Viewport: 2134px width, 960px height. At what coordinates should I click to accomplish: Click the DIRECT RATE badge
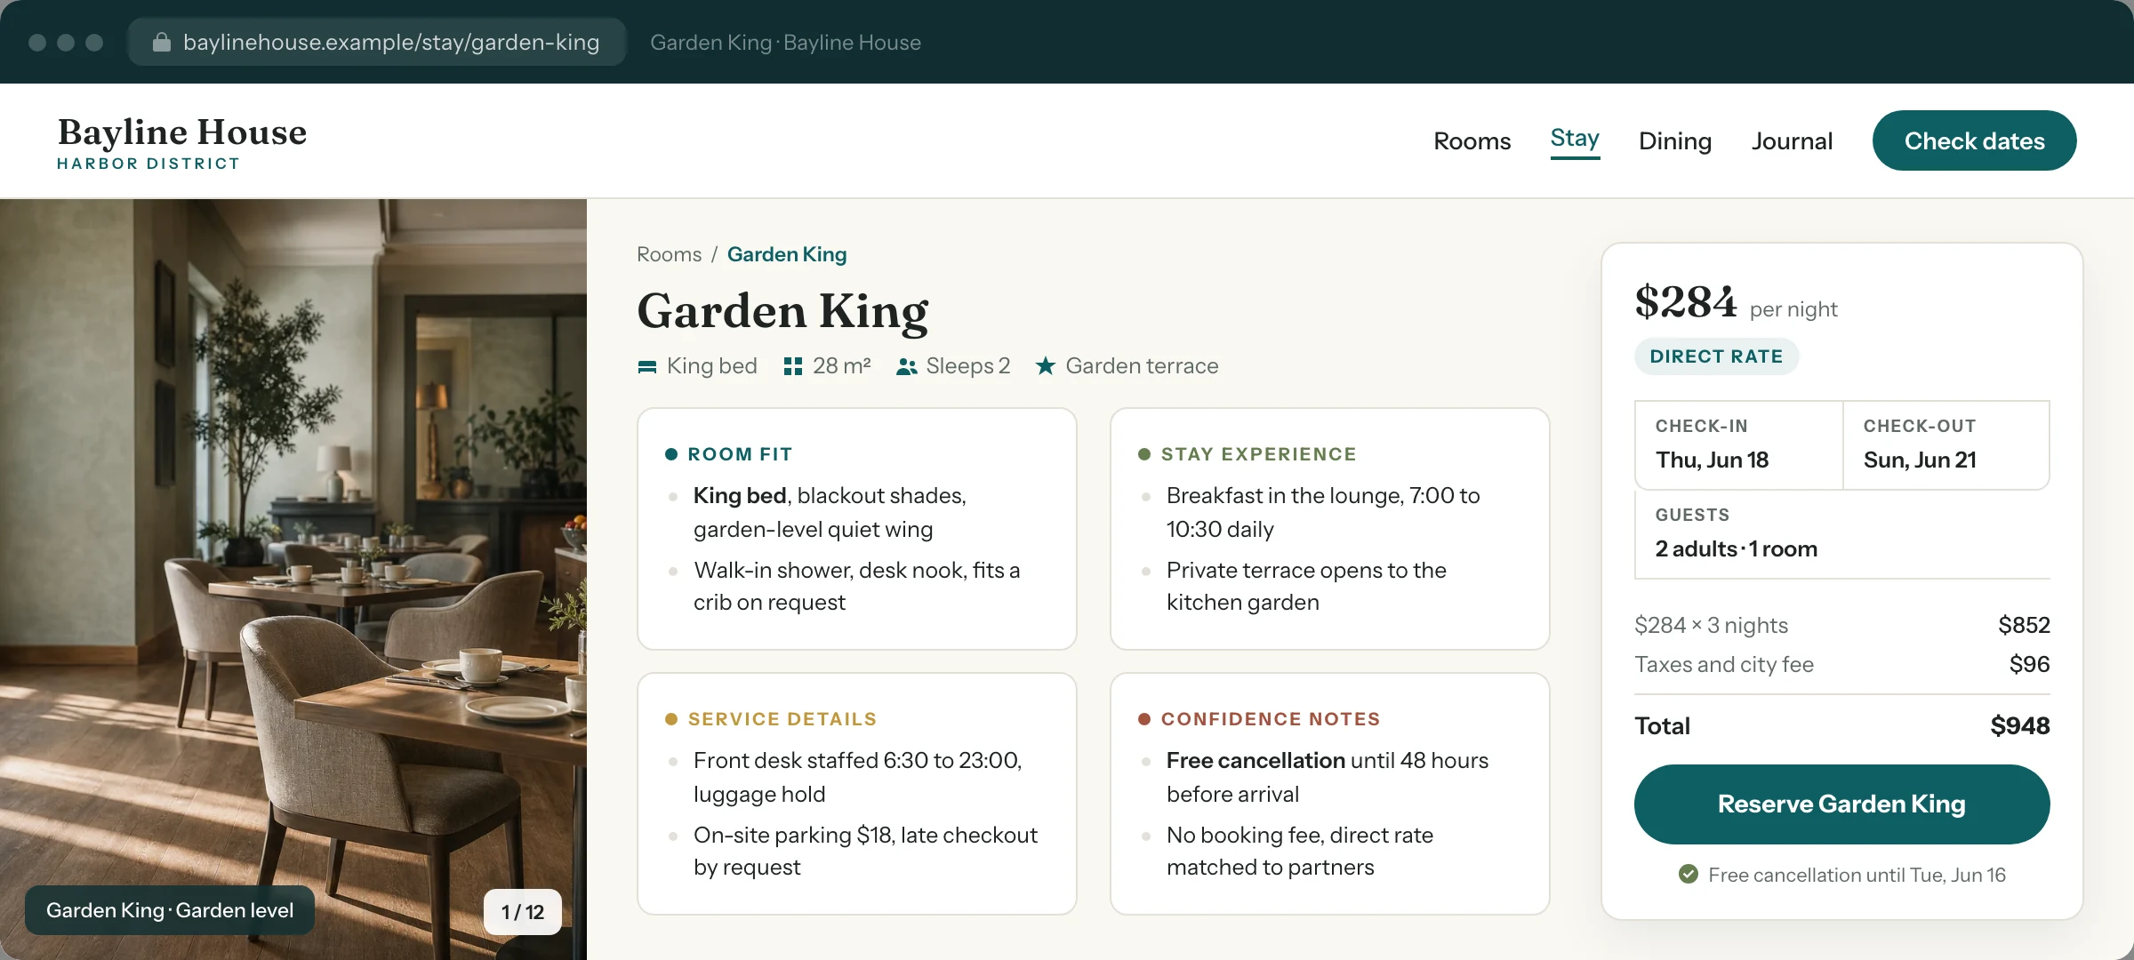coord(1716,356)
